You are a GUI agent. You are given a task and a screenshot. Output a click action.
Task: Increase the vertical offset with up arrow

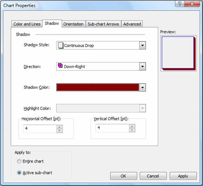[132, 126]
